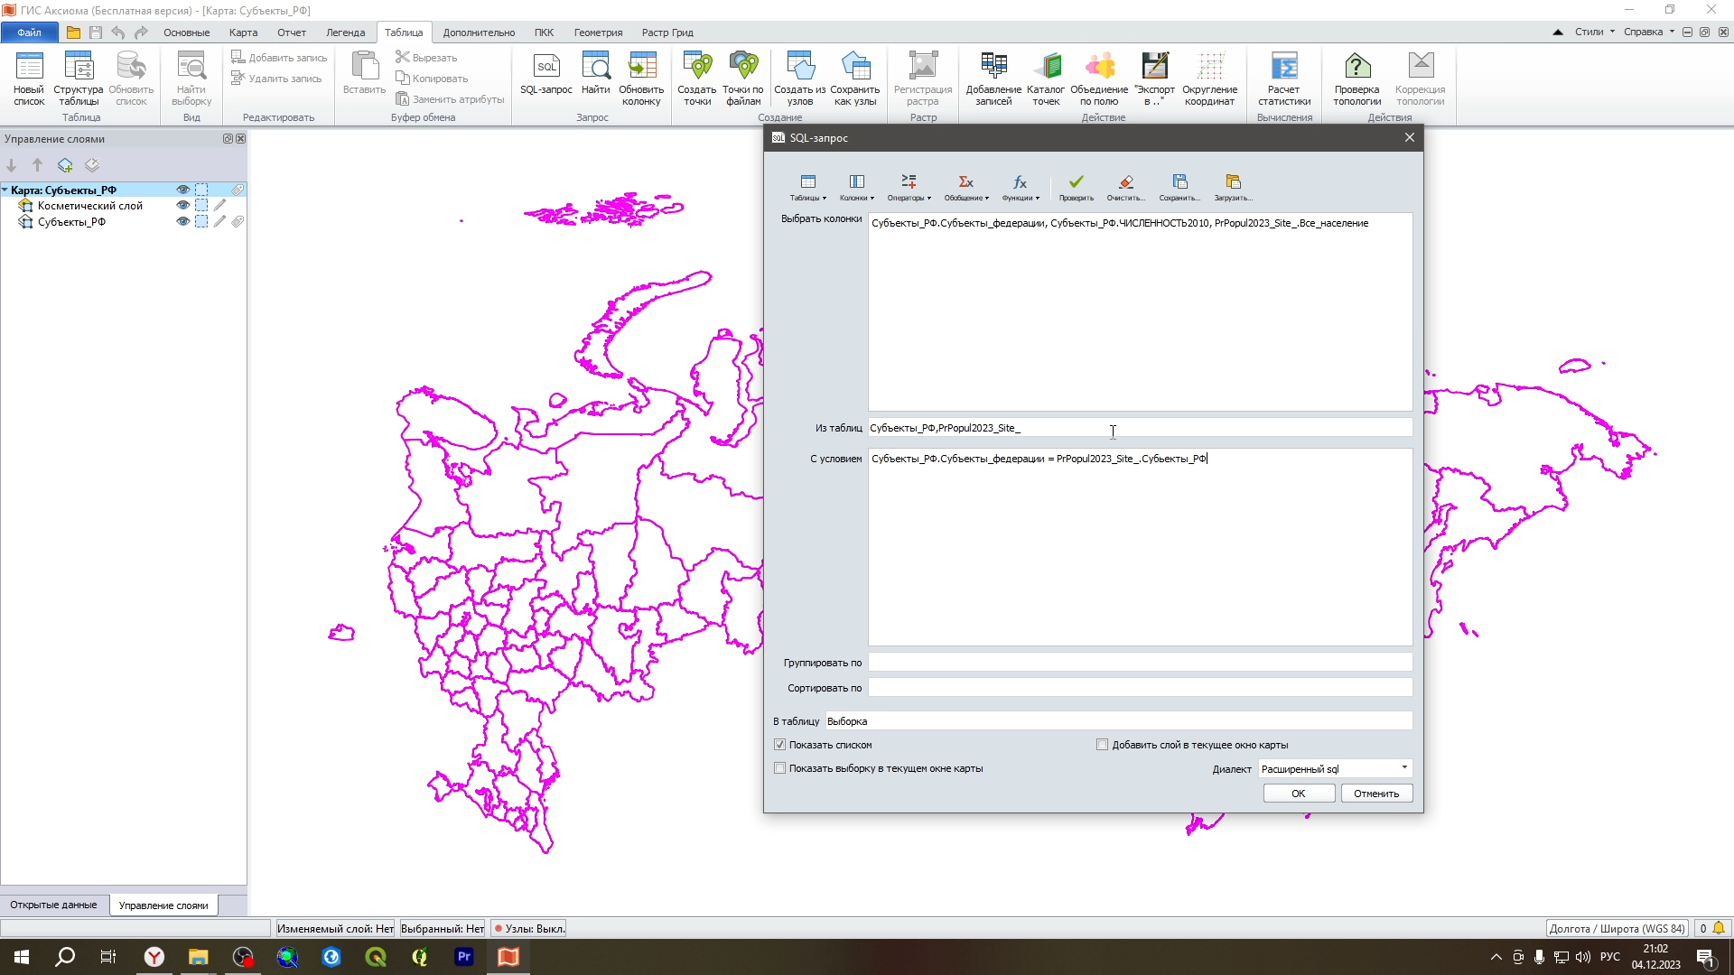
Task: Open Функции dropdown in SQL dialog
Action: tap(1021, 187)
